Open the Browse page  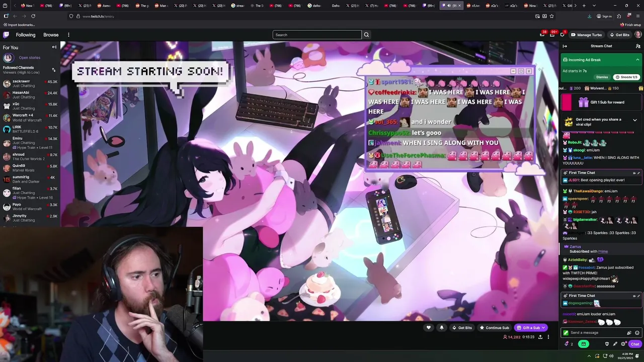[x=51, y=35]
